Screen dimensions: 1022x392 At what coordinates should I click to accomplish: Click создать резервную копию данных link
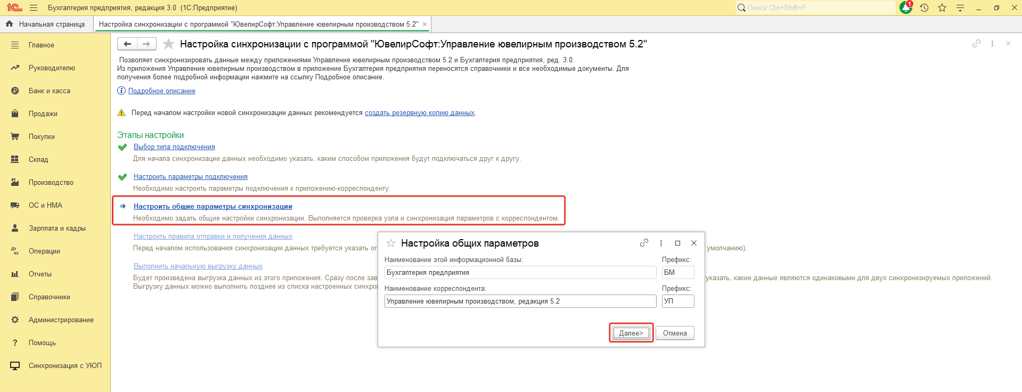pos(420,113)
